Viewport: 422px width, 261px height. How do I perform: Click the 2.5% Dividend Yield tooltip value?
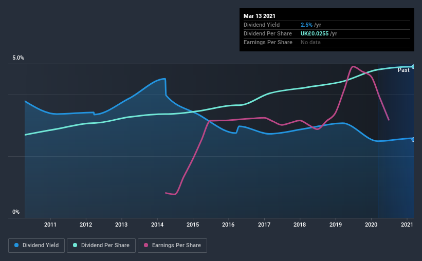[x=306, y=25]
